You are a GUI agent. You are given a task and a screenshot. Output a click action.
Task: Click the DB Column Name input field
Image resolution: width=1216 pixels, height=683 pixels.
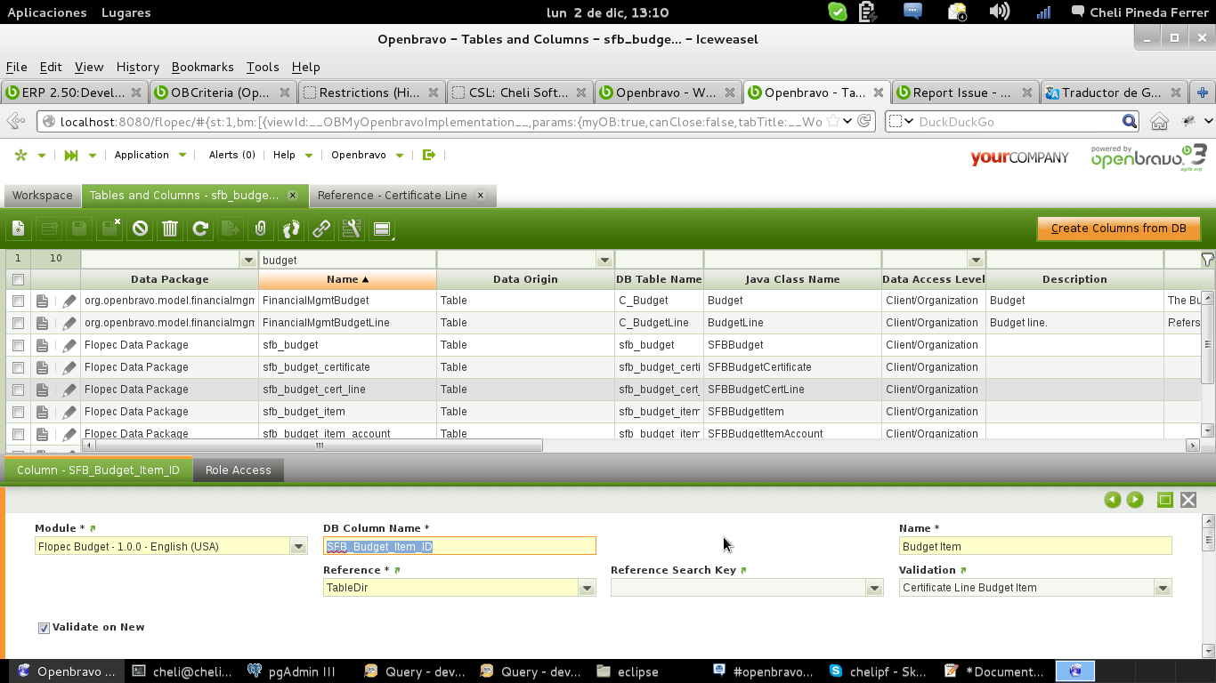coord(459,547)
